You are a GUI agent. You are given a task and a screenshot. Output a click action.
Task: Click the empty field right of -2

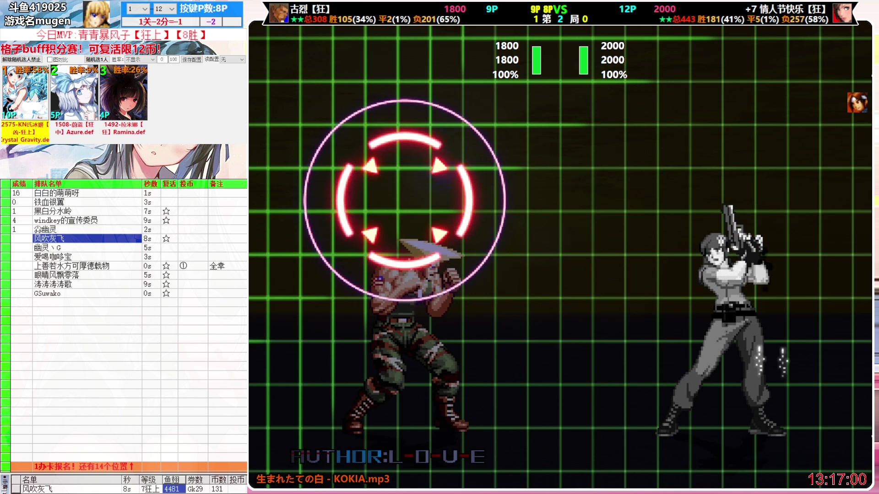[x=232, y=21]
